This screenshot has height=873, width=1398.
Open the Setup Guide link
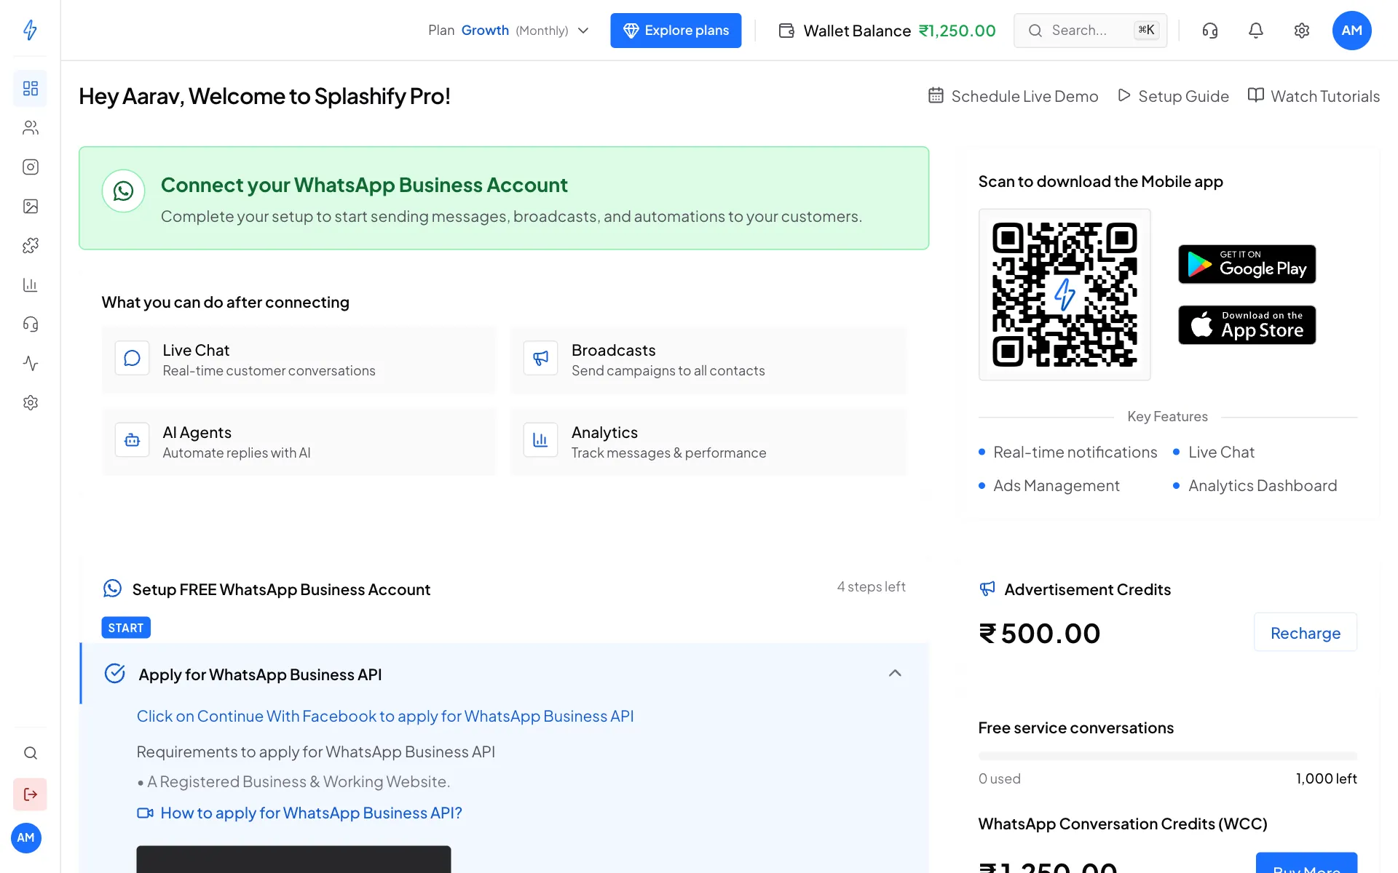pyautogui.click(x=1173, y=96)
